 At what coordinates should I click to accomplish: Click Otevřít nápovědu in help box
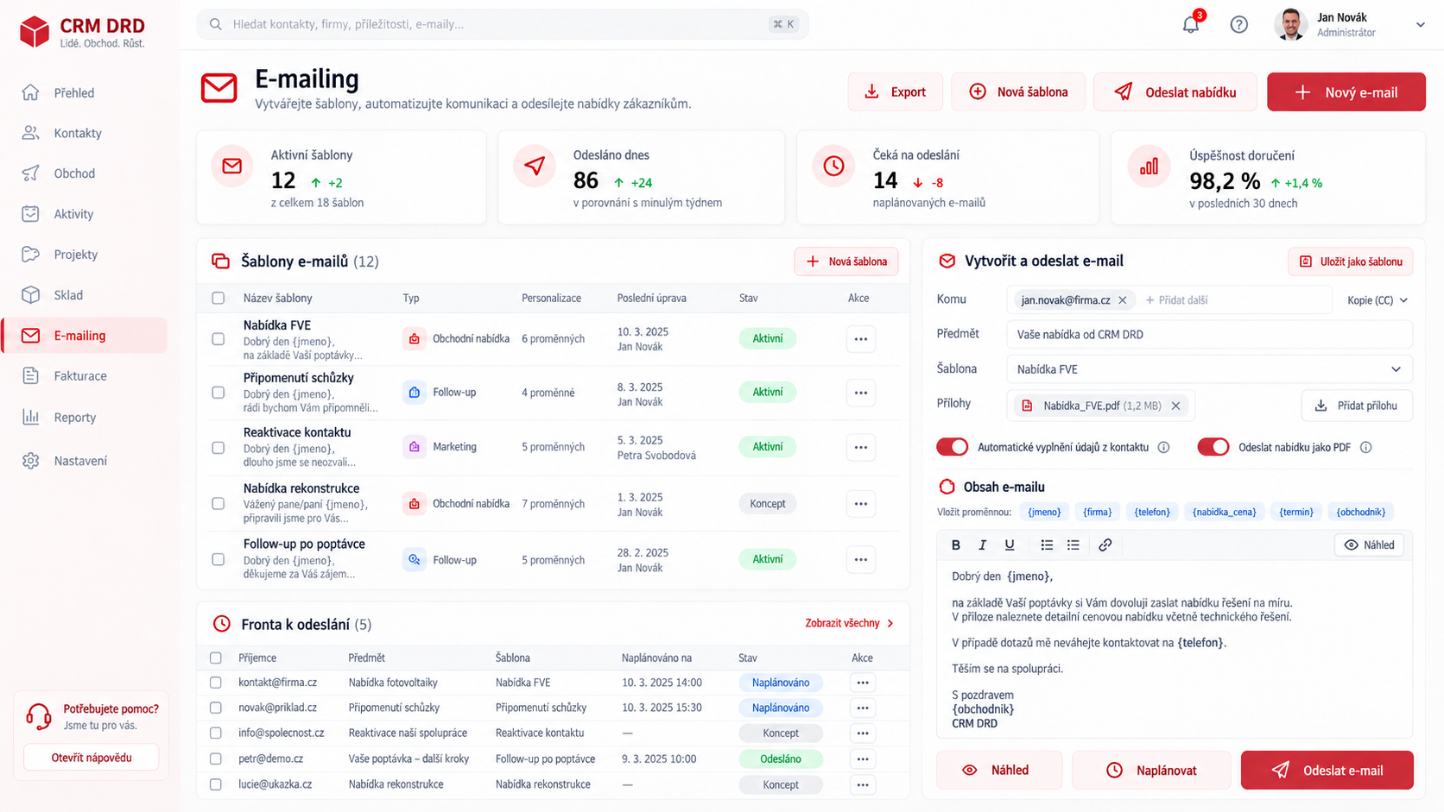point(92,758)
